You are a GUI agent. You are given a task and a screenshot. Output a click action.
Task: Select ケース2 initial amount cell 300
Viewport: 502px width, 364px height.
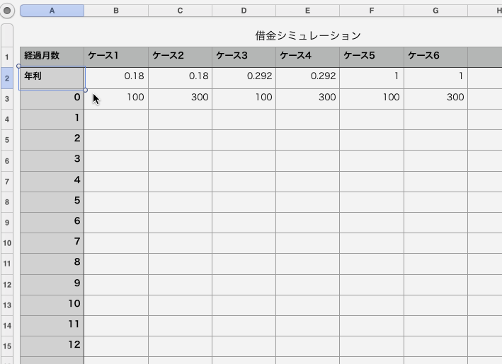click(x=180, y=99)
